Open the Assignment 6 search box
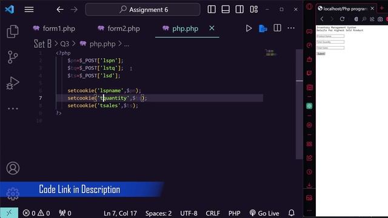This screenshot has height=218, width=388. click(x=143, y=10)
